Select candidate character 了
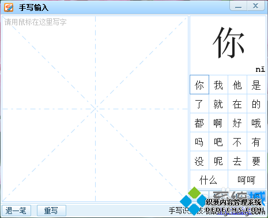 pos(199,104)
